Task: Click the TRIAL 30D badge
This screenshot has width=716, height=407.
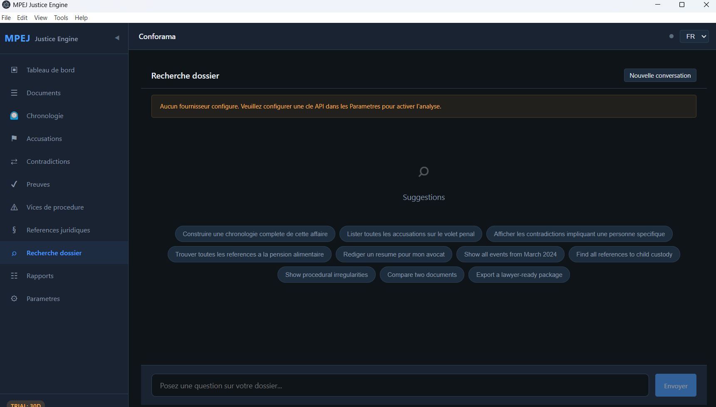Action: pos(26,405)
